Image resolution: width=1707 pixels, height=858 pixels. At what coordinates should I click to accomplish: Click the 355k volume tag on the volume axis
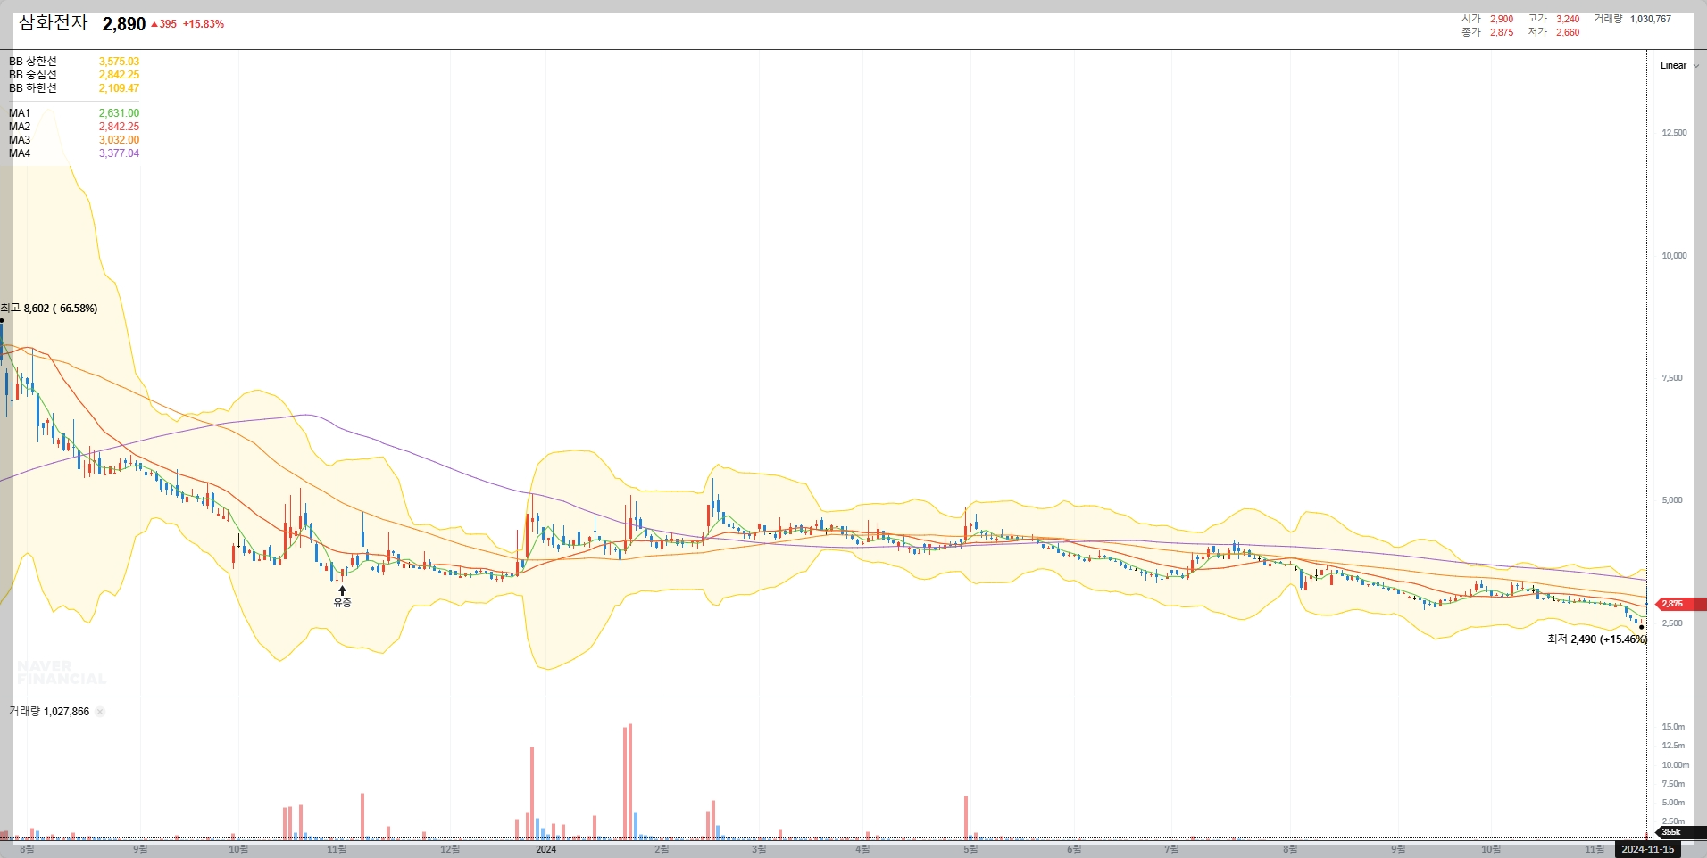point(1681,832)
